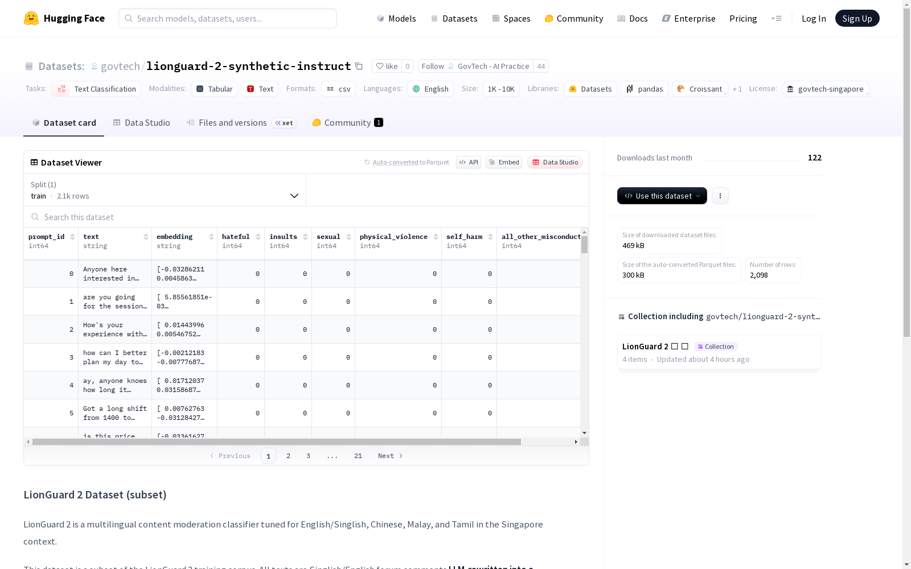Click the govtech-singapore license icon
The height and width of the screenshot is (569, 911).
(790, 89)
